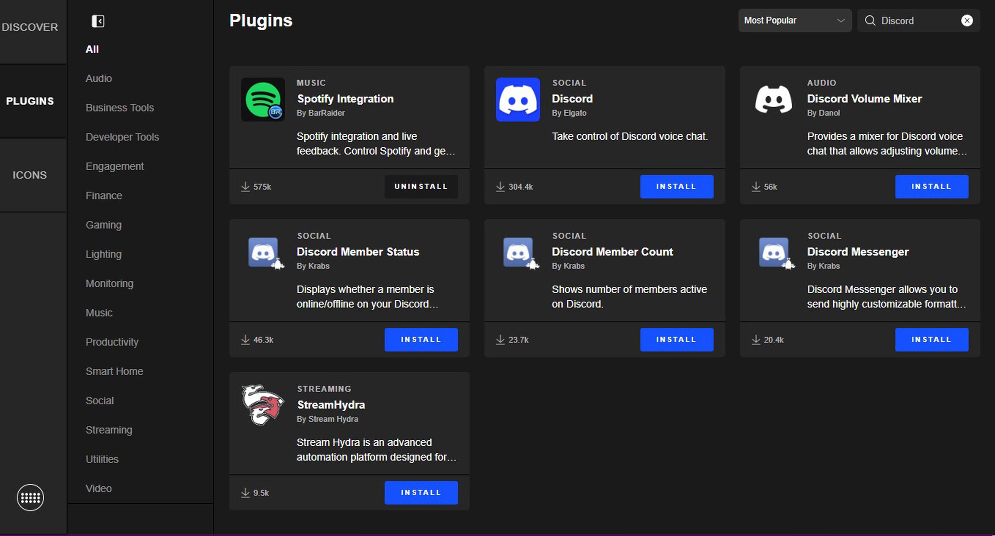Open the Discord Member Count title
This screenshot has width=995, height=536.
pyautogui.click(x=612, y=252)
